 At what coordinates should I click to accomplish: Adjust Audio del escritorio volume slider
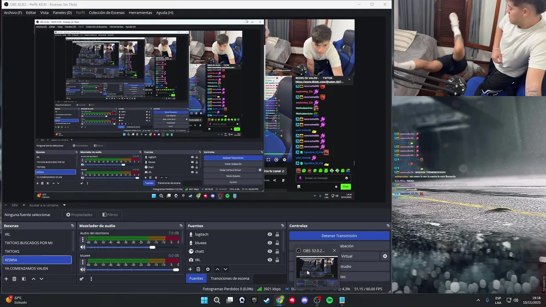pos(133,247)
